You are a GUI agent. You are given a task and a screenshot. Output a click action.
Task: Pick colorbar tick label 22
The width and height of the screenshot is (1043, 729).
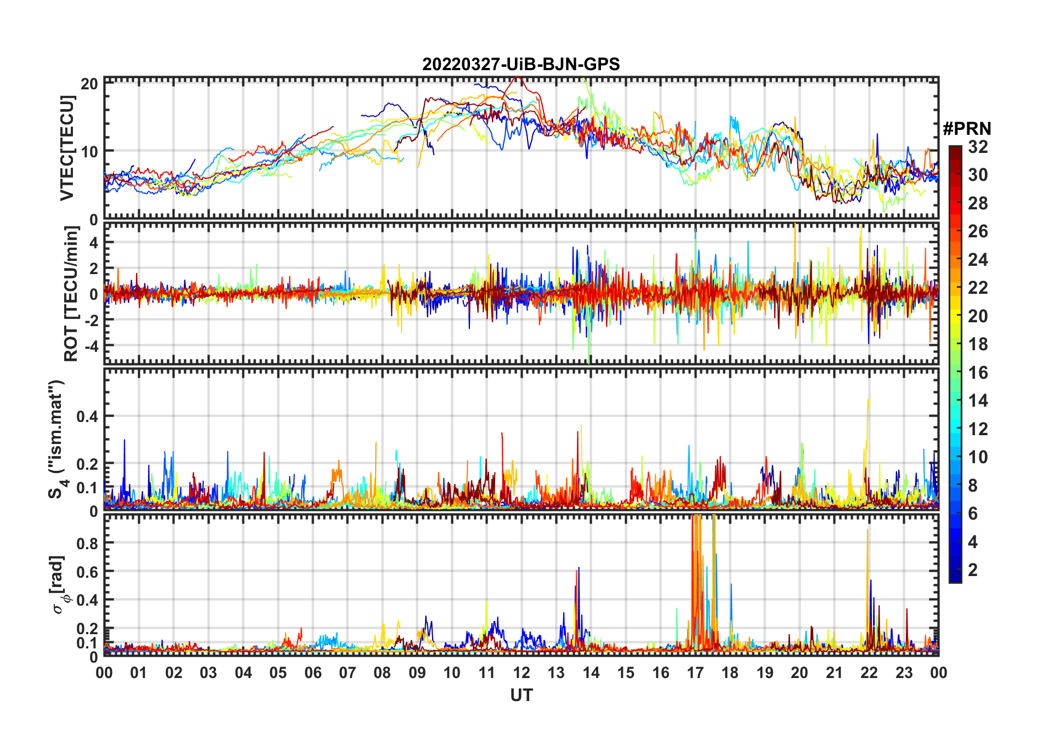click(978, 287)
